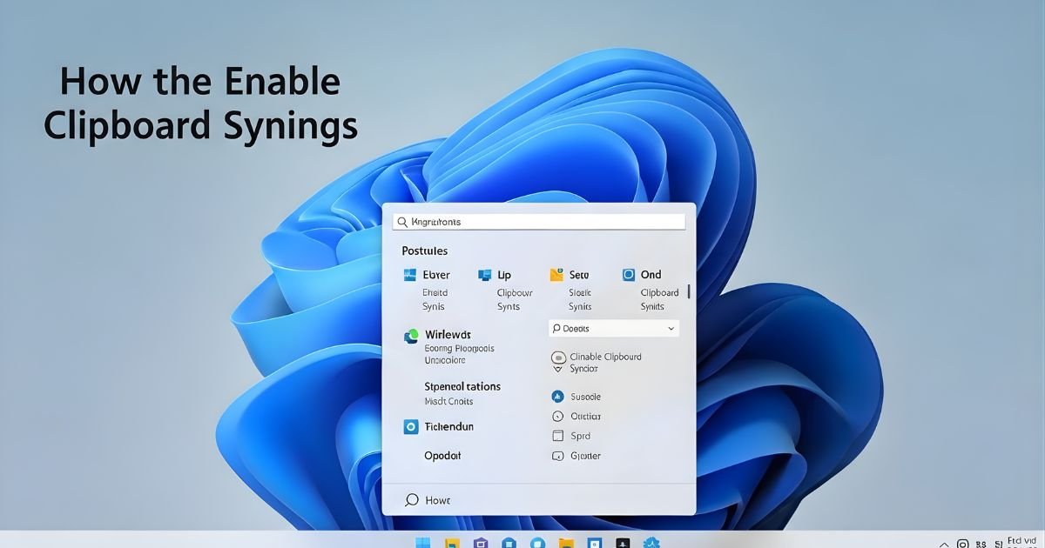Image resolution: width=1045 pixels, height=548 pixels.
Task: Open the Stpeneol tations menu entry
Action: pos(462,387)
